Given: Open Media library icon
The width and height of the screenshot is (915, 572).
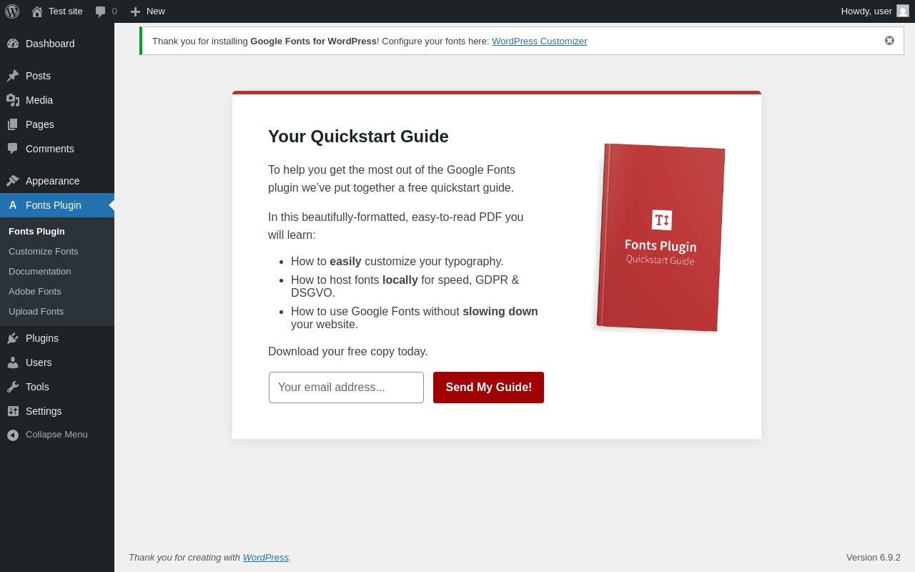Looking at the screenshot, I should [x=13, y=100].
